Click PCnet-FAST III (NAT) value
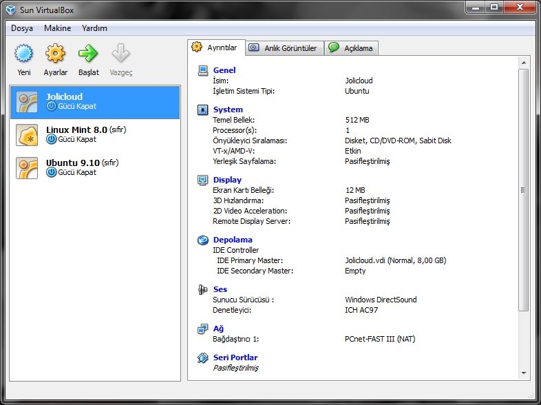This screenshot has width=541, height=405. point(380,339)
